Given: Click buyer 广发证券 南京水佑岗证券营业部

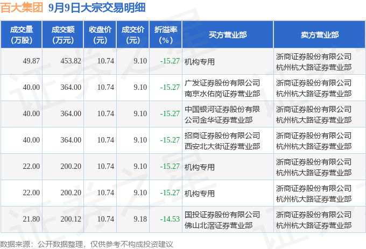Looking at the screenshot, I should click(x=222, y=88).
